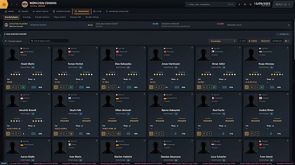Go to the home screen via the house icon
The width and height of the screenshot is (295, 165).
pyautogui.click(x=4, y=5)
